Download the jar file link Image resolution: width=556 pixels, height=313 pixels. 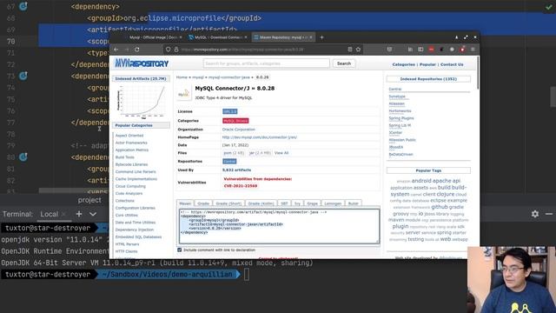tap(260, 153)
